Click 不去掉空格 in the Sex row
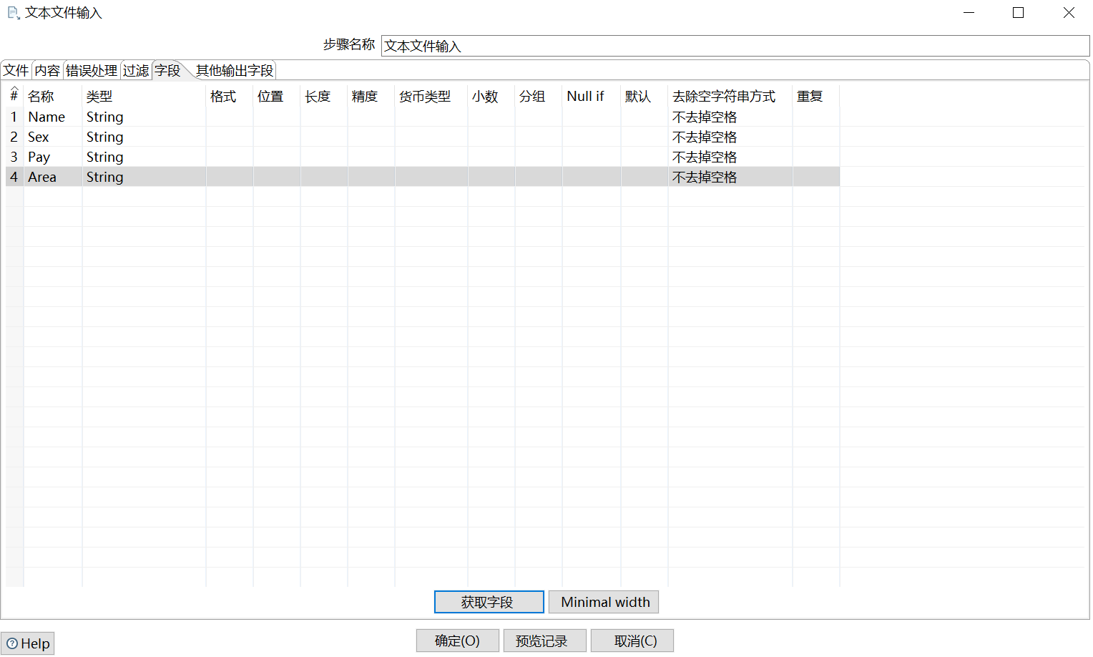The height and width of the screenshot is (657, 1093). pyautogui.click(x=730, y=137)
